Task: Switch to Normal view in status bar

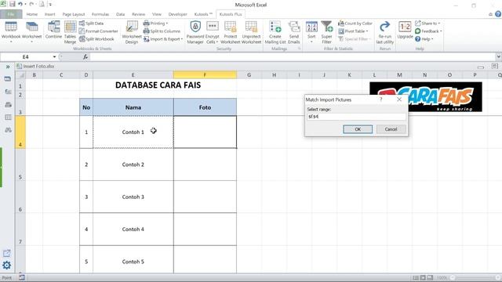Action: pos(416,278)
